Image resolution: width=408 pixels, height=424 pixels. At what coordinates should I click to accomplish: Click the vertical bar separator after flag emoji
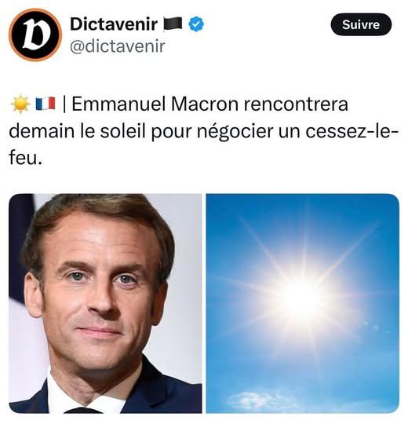point(64,104)
